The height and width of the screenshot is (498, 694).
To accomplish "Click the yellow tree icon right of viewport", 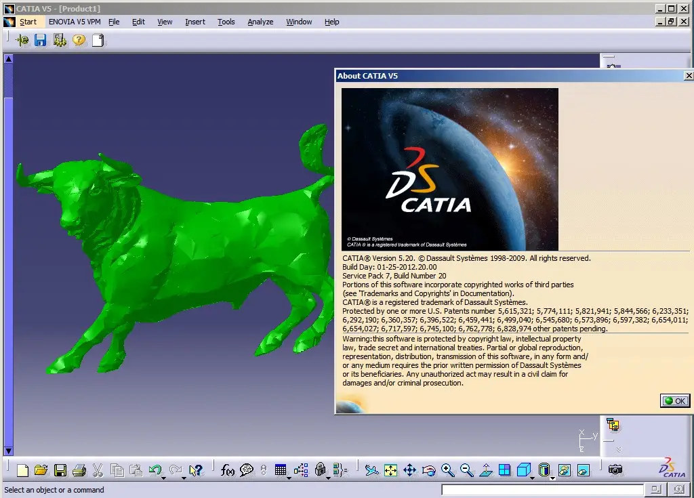I will pyautogui.click(x=613, y=425).
